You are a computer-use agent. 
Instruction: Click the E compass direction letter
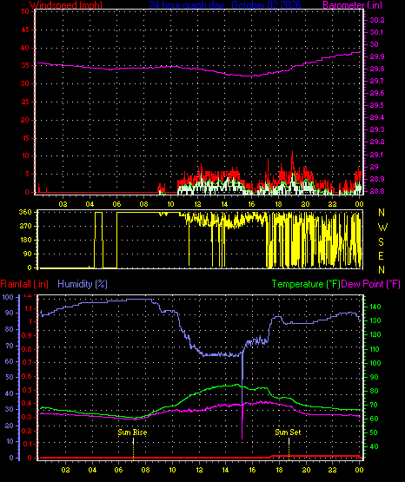pyautogui.click(x=382, y=255)
